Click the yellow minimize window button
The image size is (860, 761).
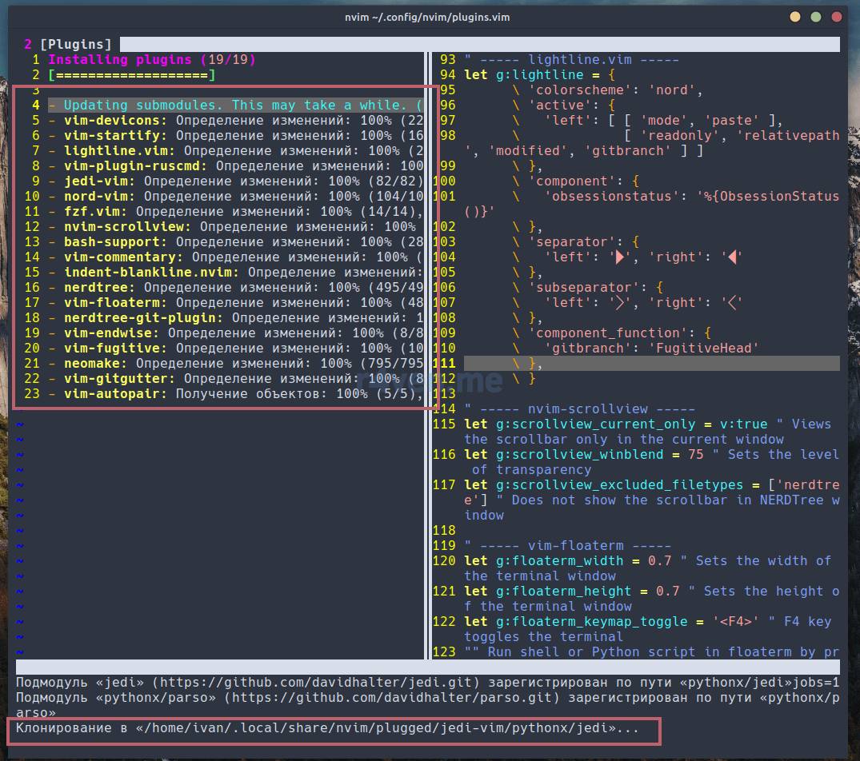[794, 17]
